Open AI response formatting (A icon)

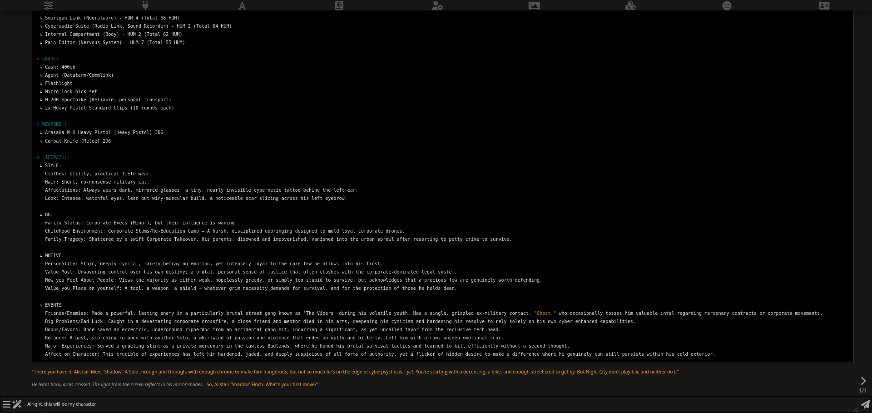242,5
